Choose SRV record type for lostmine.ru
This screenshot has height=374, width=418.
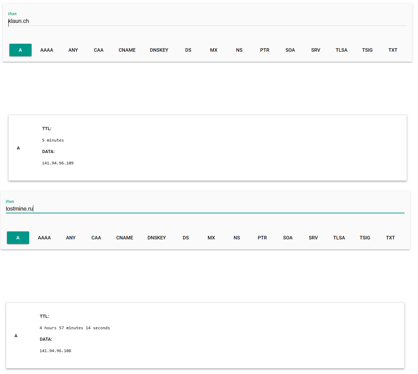click(x=313, y=238)
